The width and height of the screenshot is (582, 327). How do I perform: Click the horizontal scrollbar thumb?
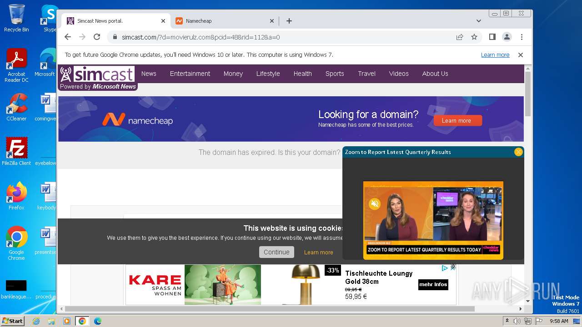269,309
